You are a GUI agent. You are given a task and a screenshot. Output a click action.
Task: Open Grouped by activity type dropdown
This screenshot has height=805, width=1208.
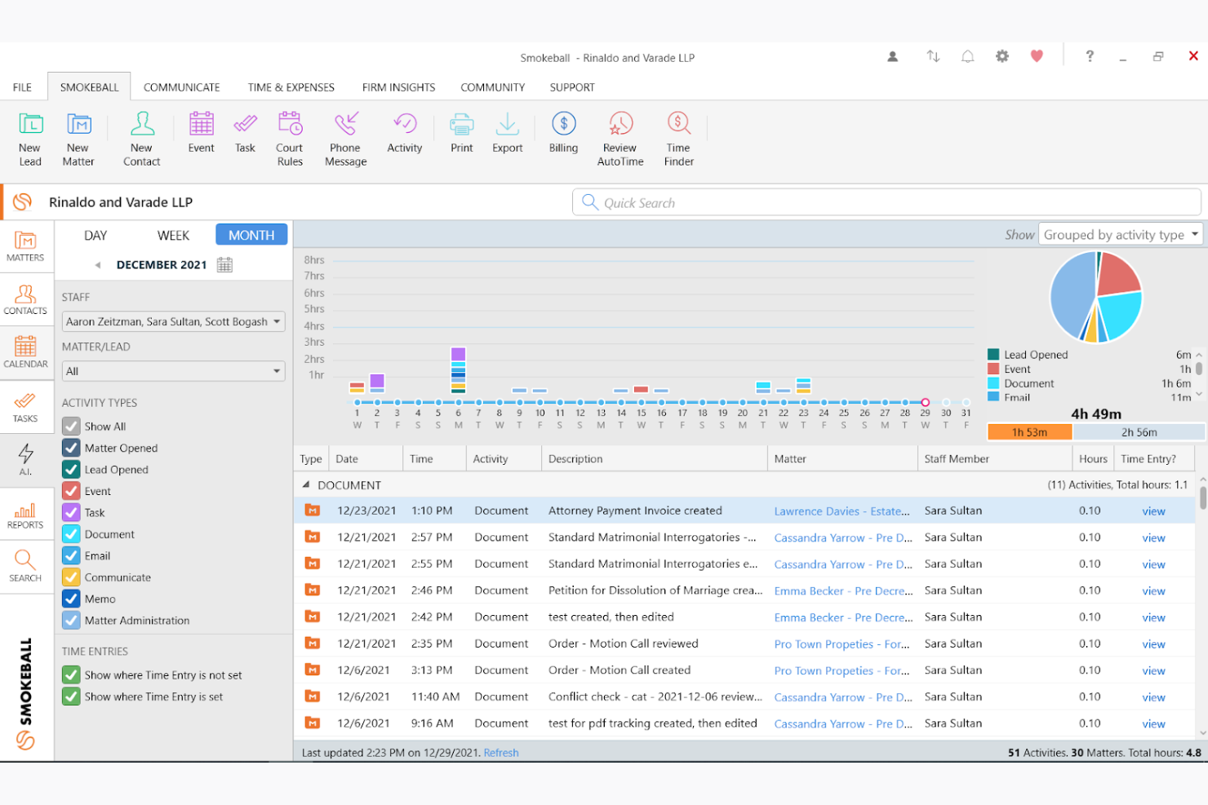(x=1121, y=234)
